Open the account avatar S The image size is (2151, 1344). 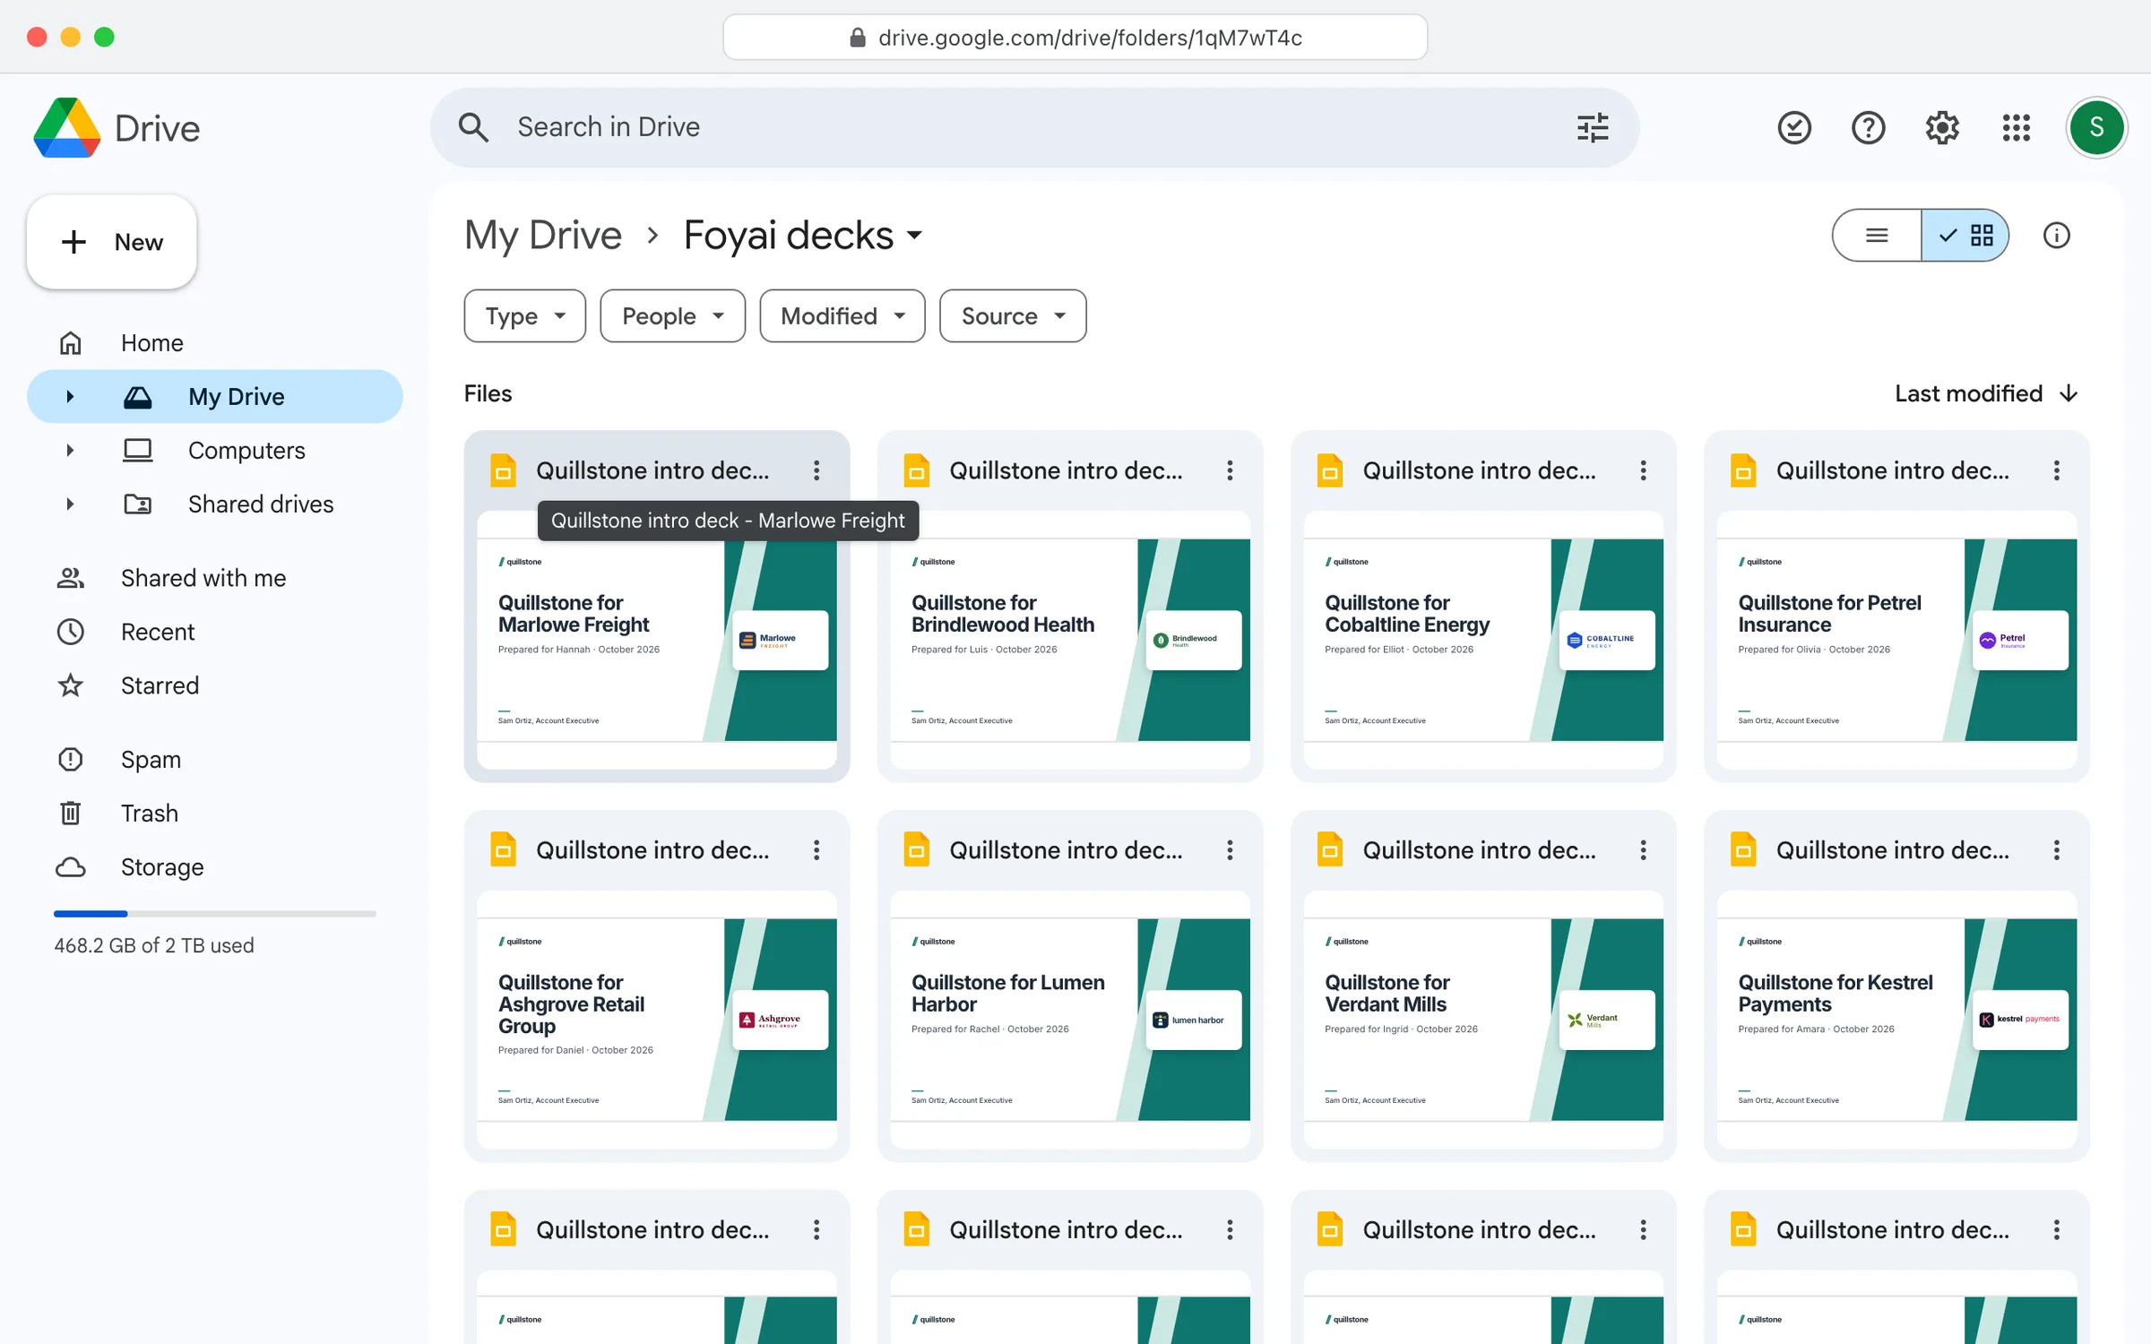(2096, 127)
